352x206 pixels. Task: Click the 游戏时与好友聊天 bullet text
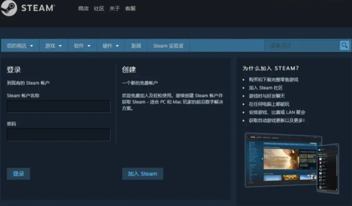coord(267,96)
